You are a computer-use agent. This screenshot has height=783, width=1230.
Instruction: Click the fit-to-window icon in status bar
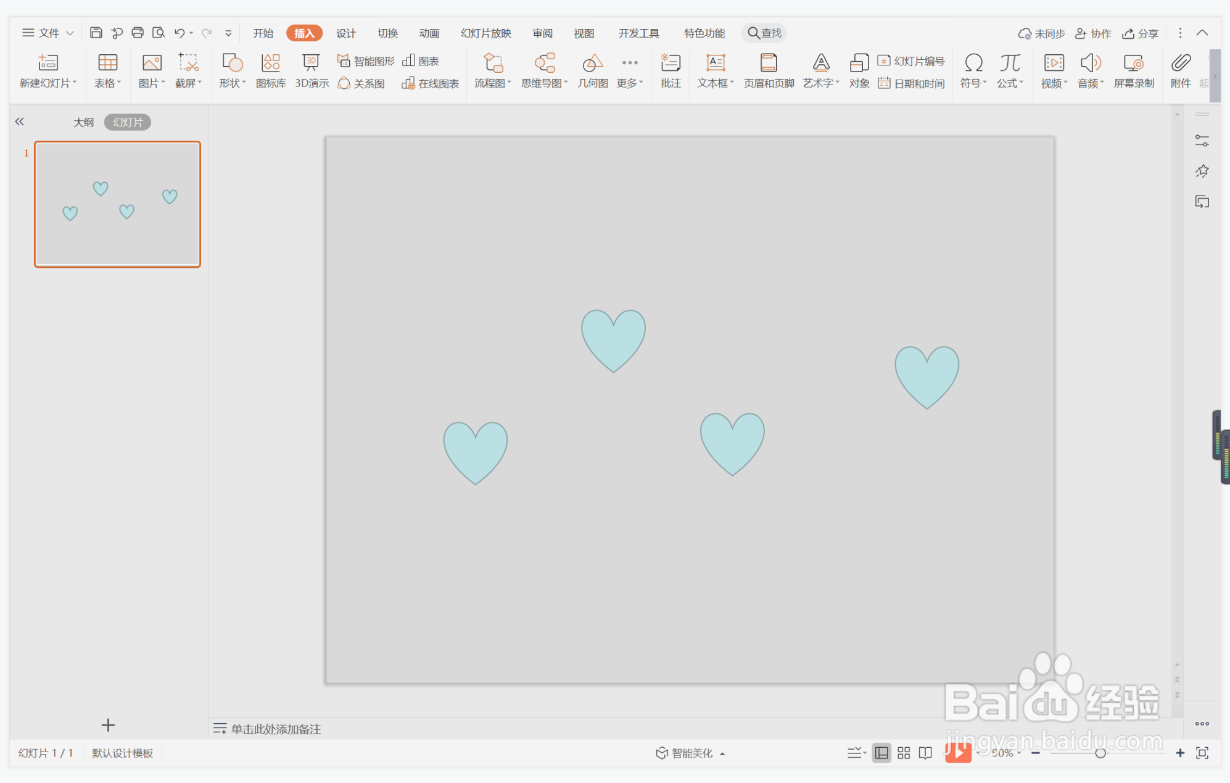(1202, 753)
